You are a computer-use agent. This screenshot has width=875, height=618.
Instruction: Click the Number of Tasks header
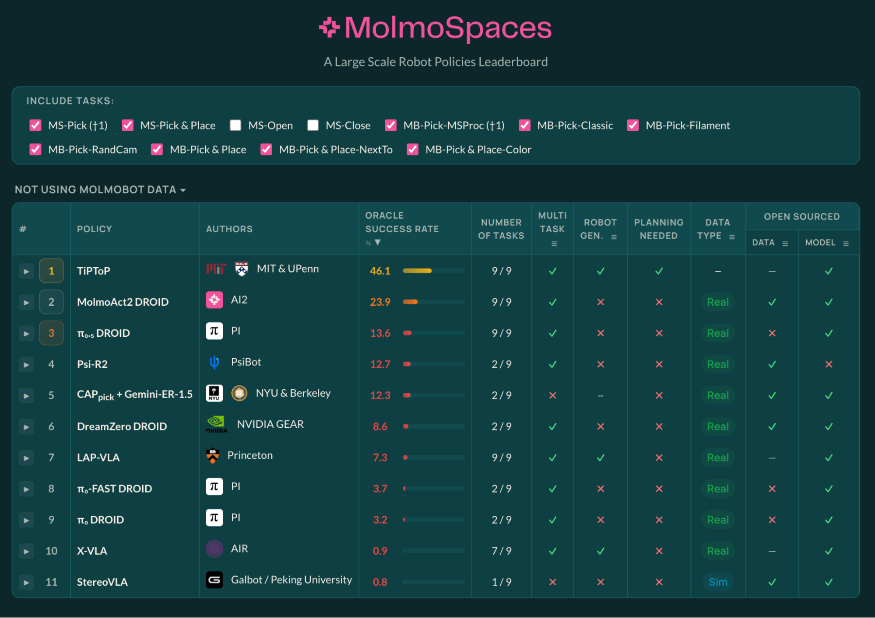(501, 229)
